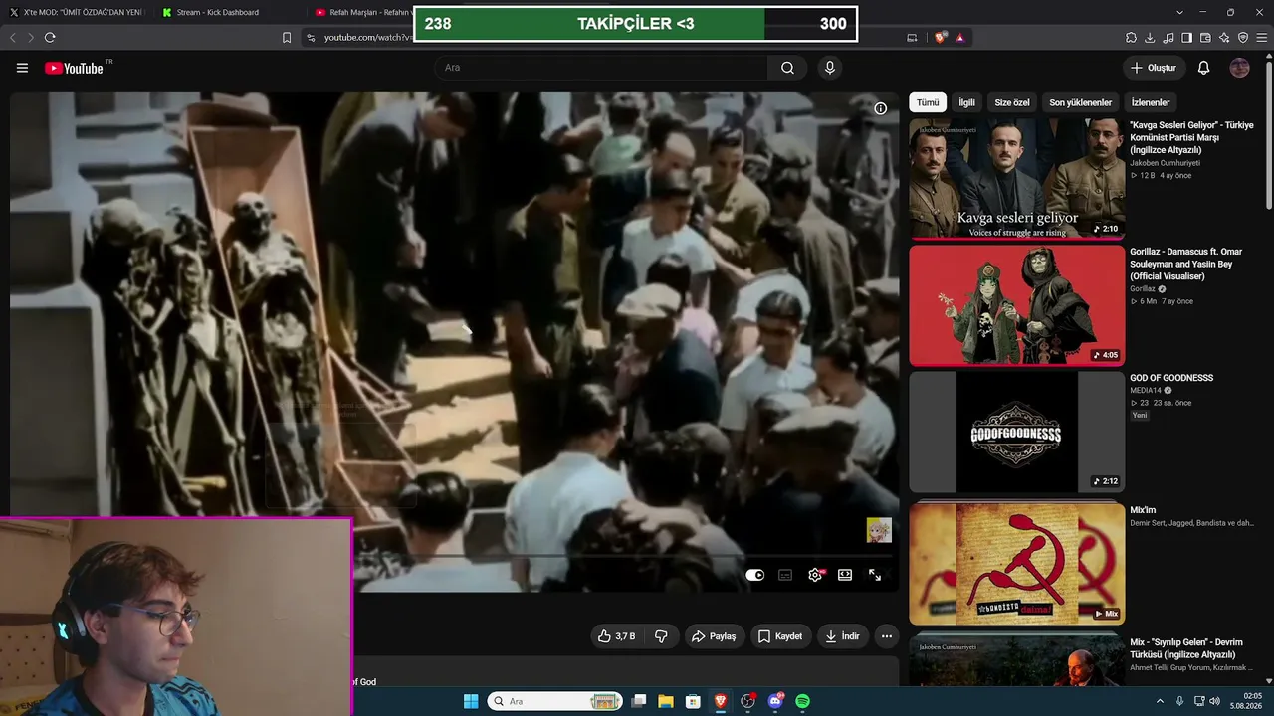Open Brave VPN shield icon
Image resolution: width=1274 pixels, height=716 pixels.
tap(1243, 38)
